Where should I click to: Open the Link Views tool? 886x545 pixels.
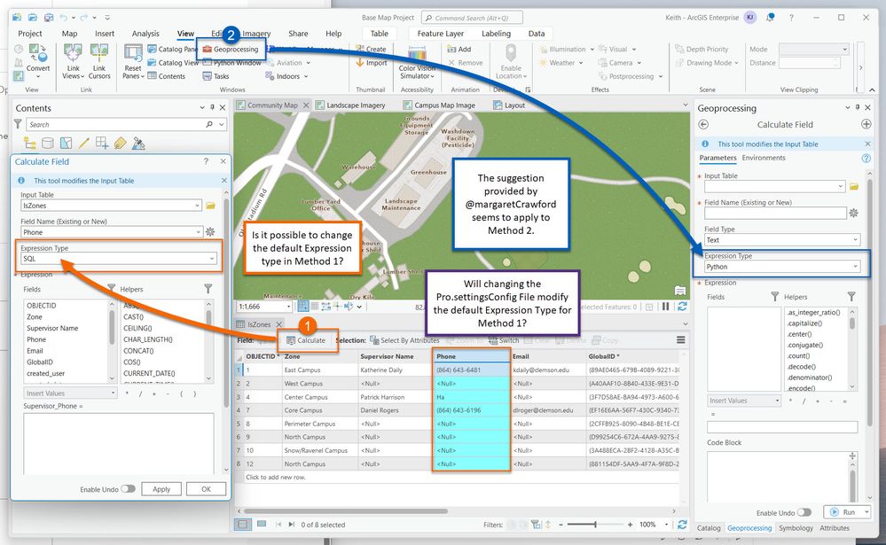pyautogui.click(x=73, y=61)
